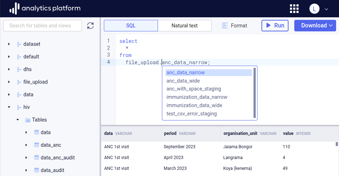Screen dimensions: 339x176
Task: Select the file_upload tree label
Action: pyautogui.click(x=35, y=82)
